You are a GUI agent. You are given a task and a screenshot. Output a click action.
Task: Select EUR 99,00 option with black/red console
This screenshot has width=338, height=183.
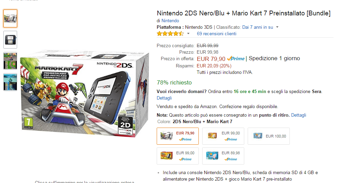pos(177,156)
